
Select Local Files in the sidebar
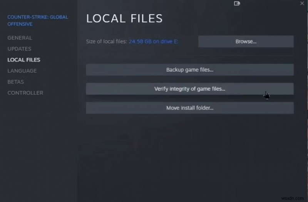(24, 60)
